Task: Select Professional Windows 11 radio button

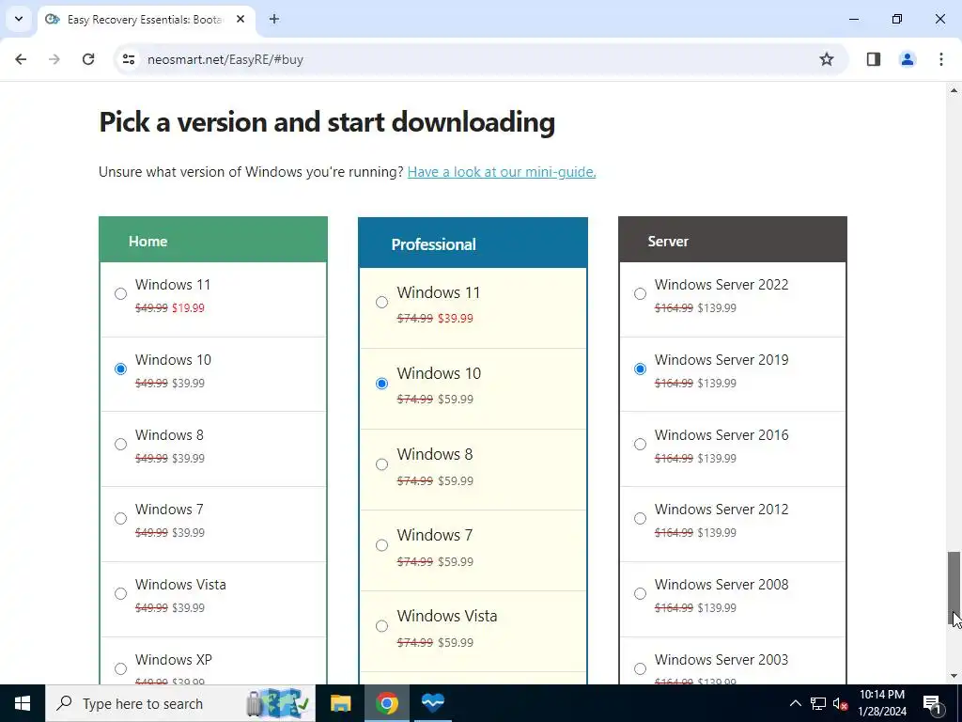Action: (381, 302)
